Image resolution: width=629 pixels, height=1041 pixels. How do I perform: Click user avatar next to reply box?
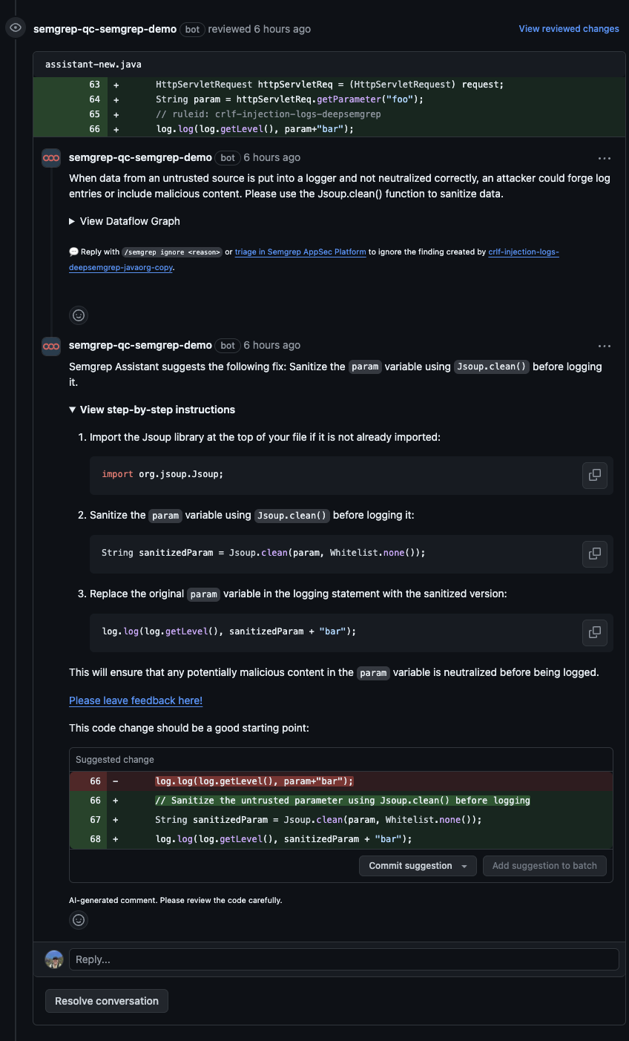[x=54, y=959]
